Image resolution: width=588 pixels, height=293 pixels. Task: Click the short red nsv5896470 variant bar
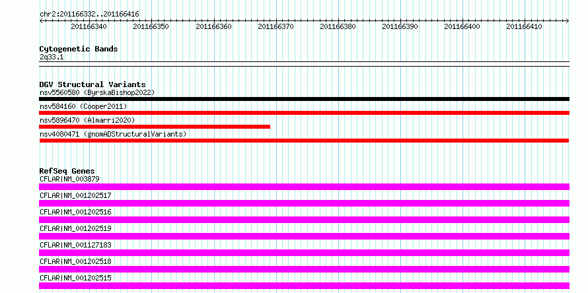[155, 127]
